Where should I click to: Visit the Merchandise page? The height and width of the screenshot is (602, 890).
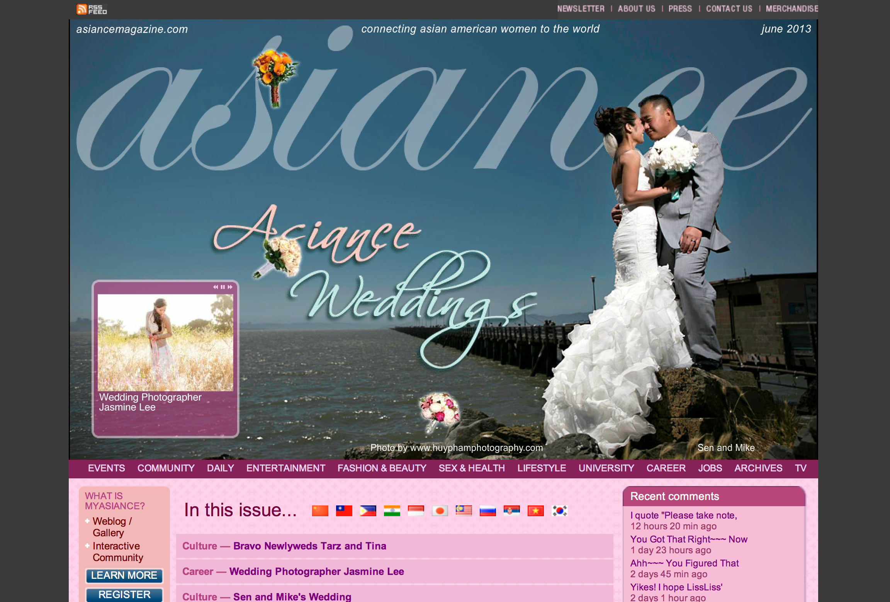[x=792, y=9]
